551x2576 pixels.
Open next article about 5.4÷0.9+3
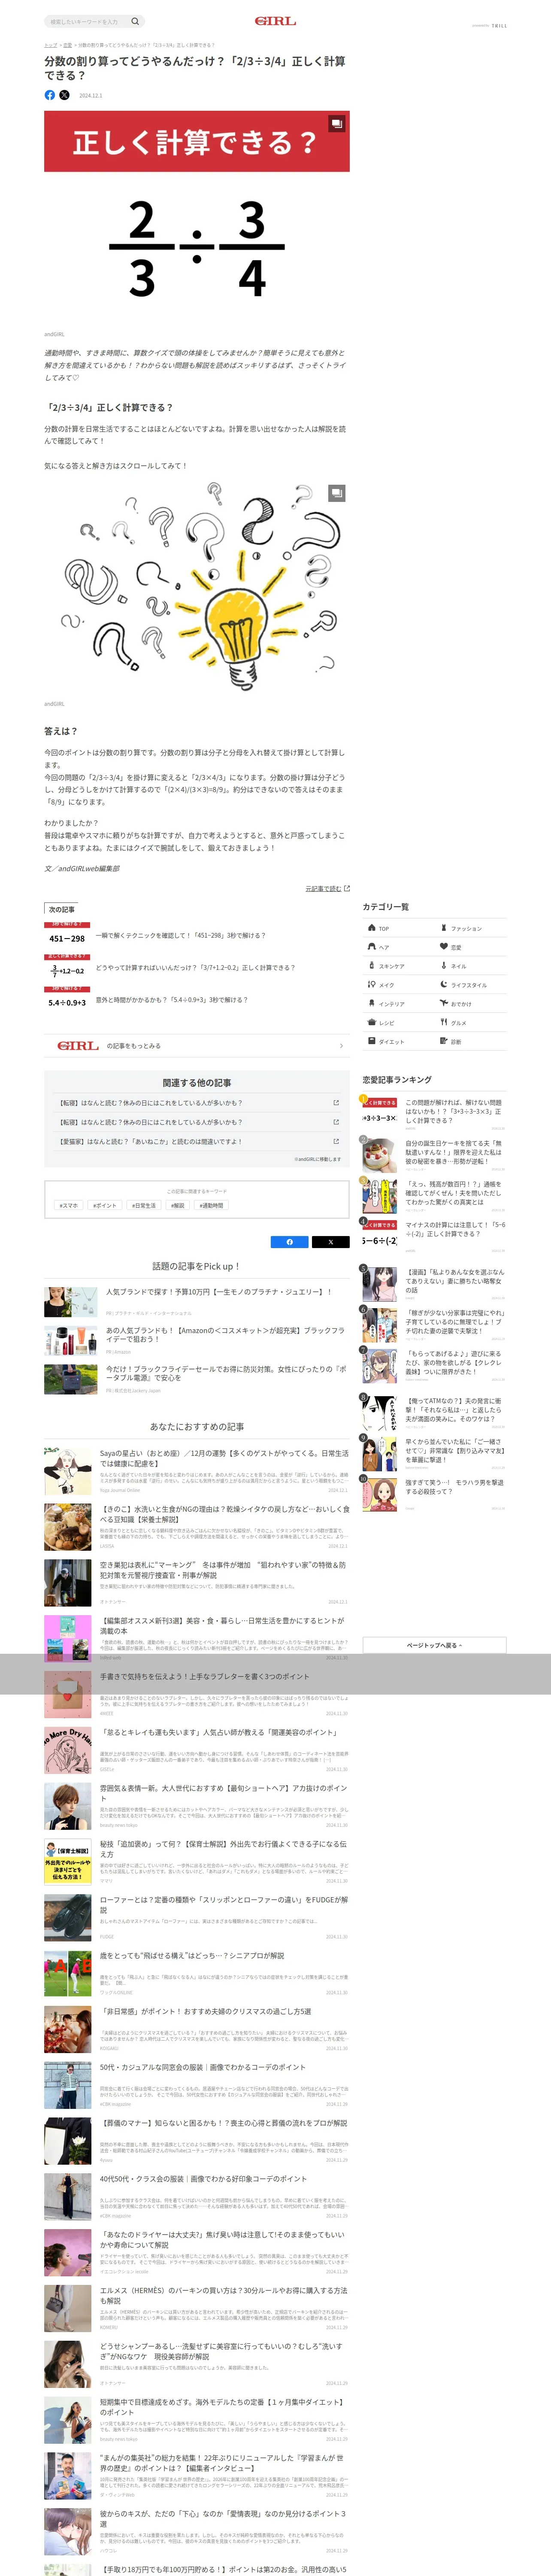197,1000
